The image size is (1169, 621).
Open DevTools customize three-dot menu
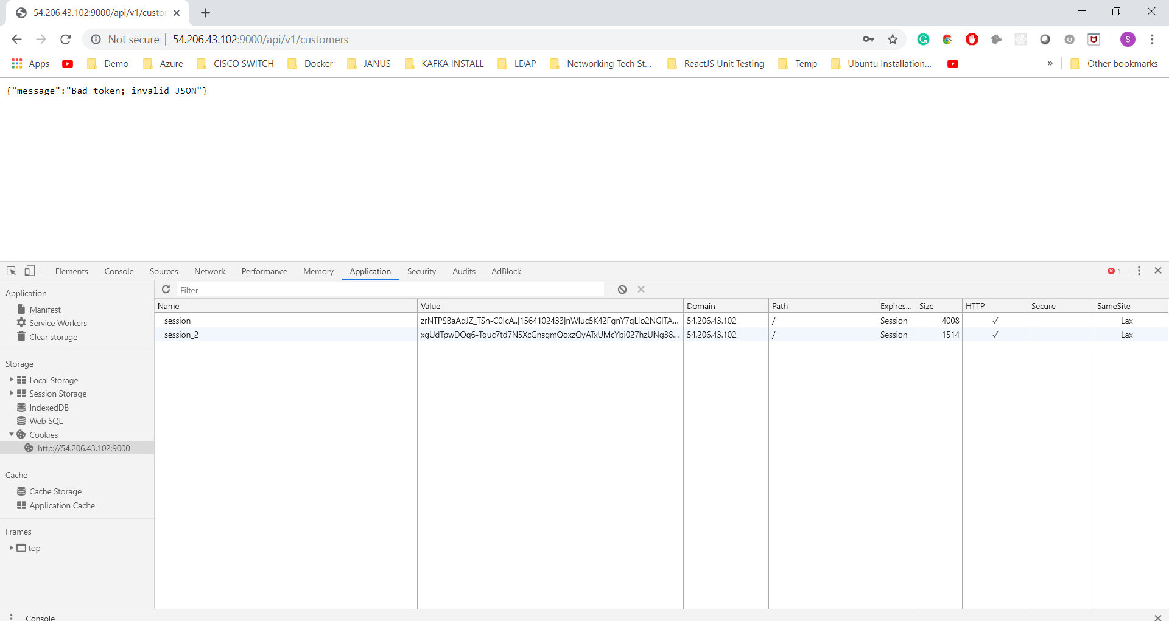(x=1139, y=271)
